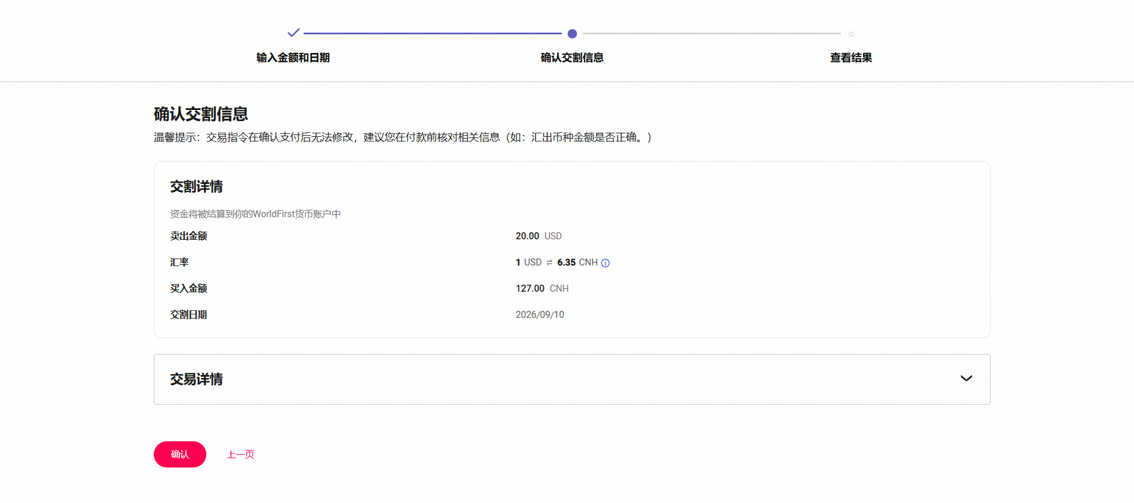Click the 交易详情 panel title

pyautogui.click(x=196, y=380)
